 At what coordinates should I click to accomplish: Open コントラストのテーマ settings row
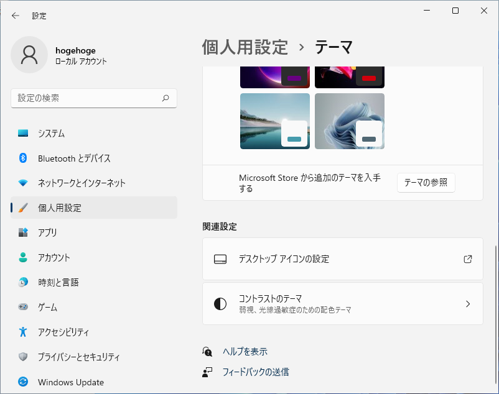(x=343, y=304)
